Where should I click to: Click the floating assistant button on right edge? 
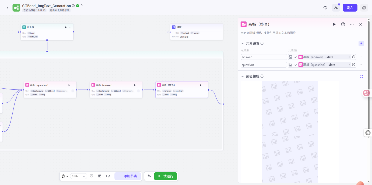(368, 133)
